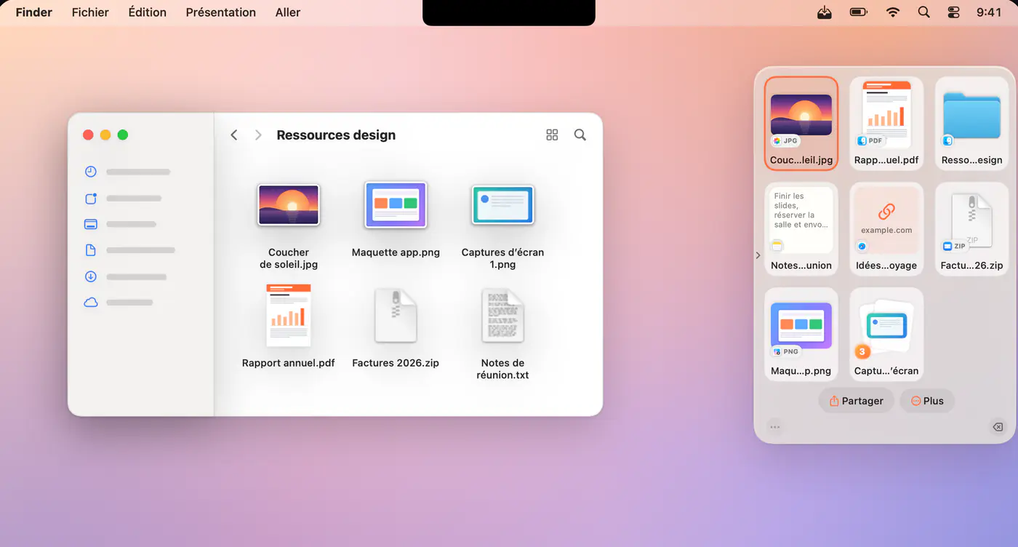Select the document icon in Finder sidebar
The width and height of the screenshot is (1018, 547).
tap(91, 250)
